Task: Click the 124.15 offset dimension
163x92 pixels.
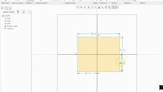Action: (87, 73)
